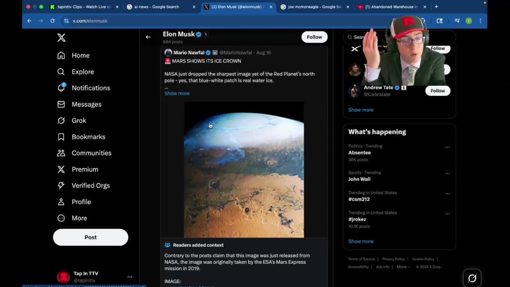Image resolution: width=510 pixels, height=287 pixels.
Task: Click the @MarioNawfal handle
Action: pos(235,53)
